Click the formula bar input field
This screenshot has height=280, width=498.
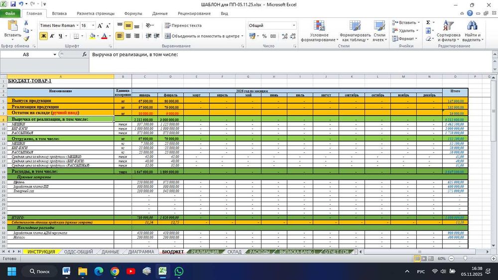point(291,61)
